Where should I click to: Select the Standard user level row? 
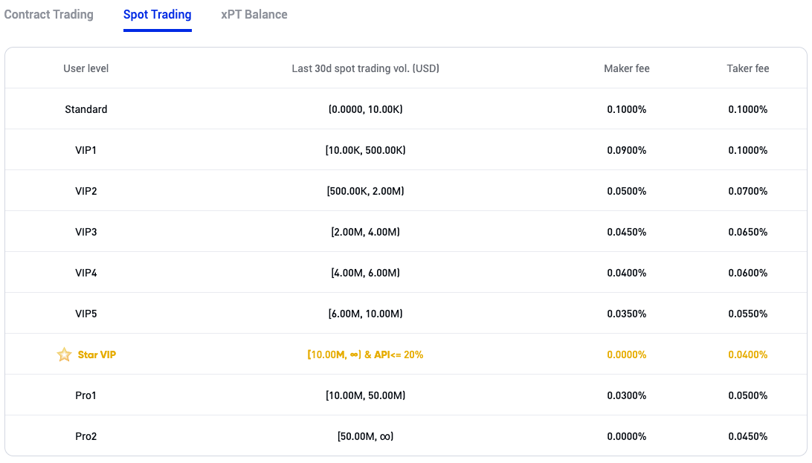[x=86, y=109]
